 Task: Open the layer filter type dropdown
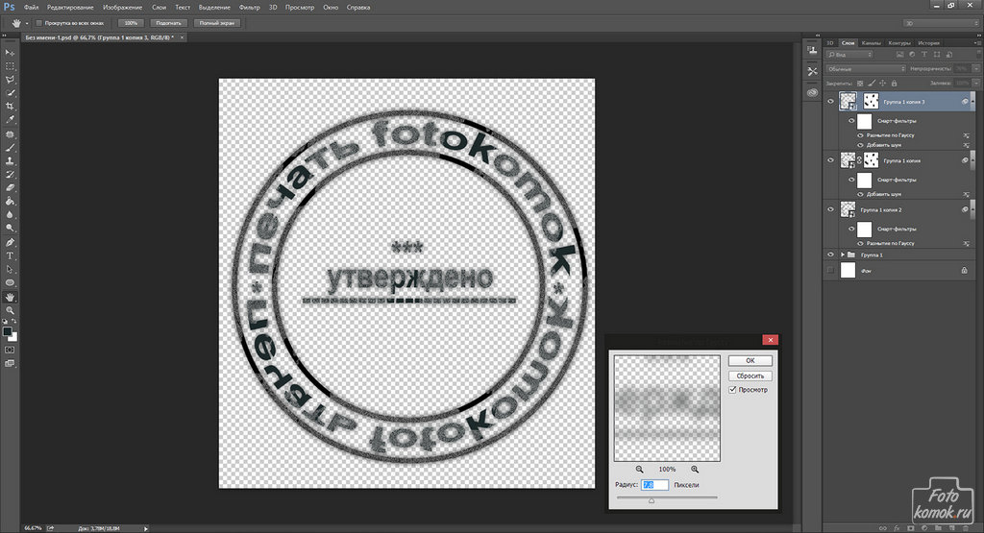(x=849, y=55)
